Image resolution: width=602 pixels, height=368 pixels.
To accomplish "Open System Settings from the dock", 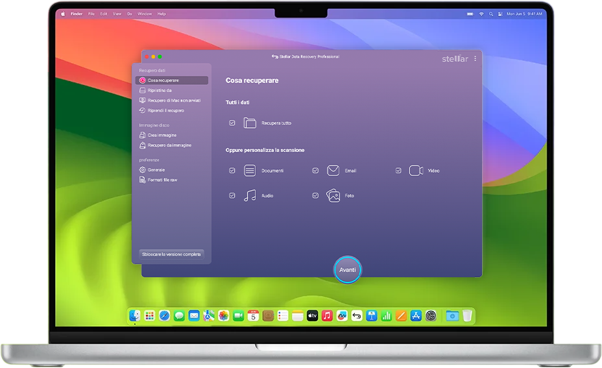I will (x=431, y=316).
